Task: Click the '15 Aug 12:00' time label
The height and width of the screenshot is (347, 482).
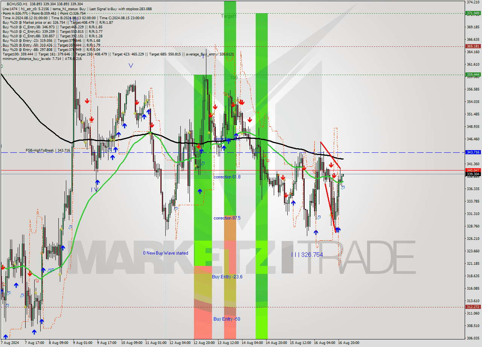Action: (x=300, y=343)
